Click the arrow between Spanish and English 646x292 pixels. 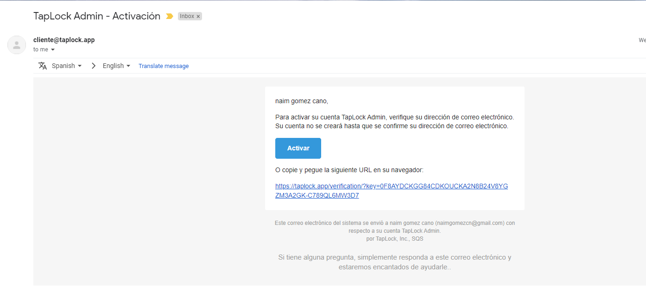[94, 66]
